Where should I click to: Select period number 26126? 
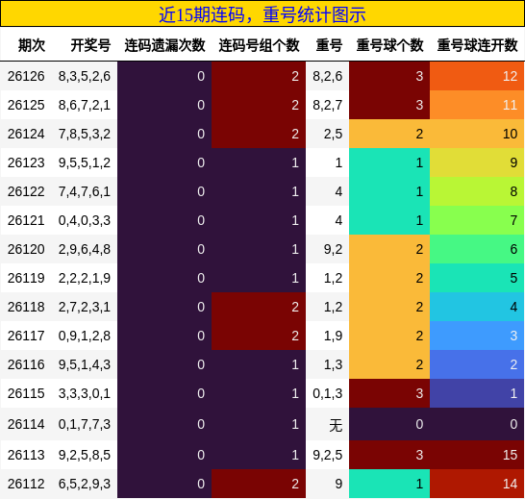(26, 76)
